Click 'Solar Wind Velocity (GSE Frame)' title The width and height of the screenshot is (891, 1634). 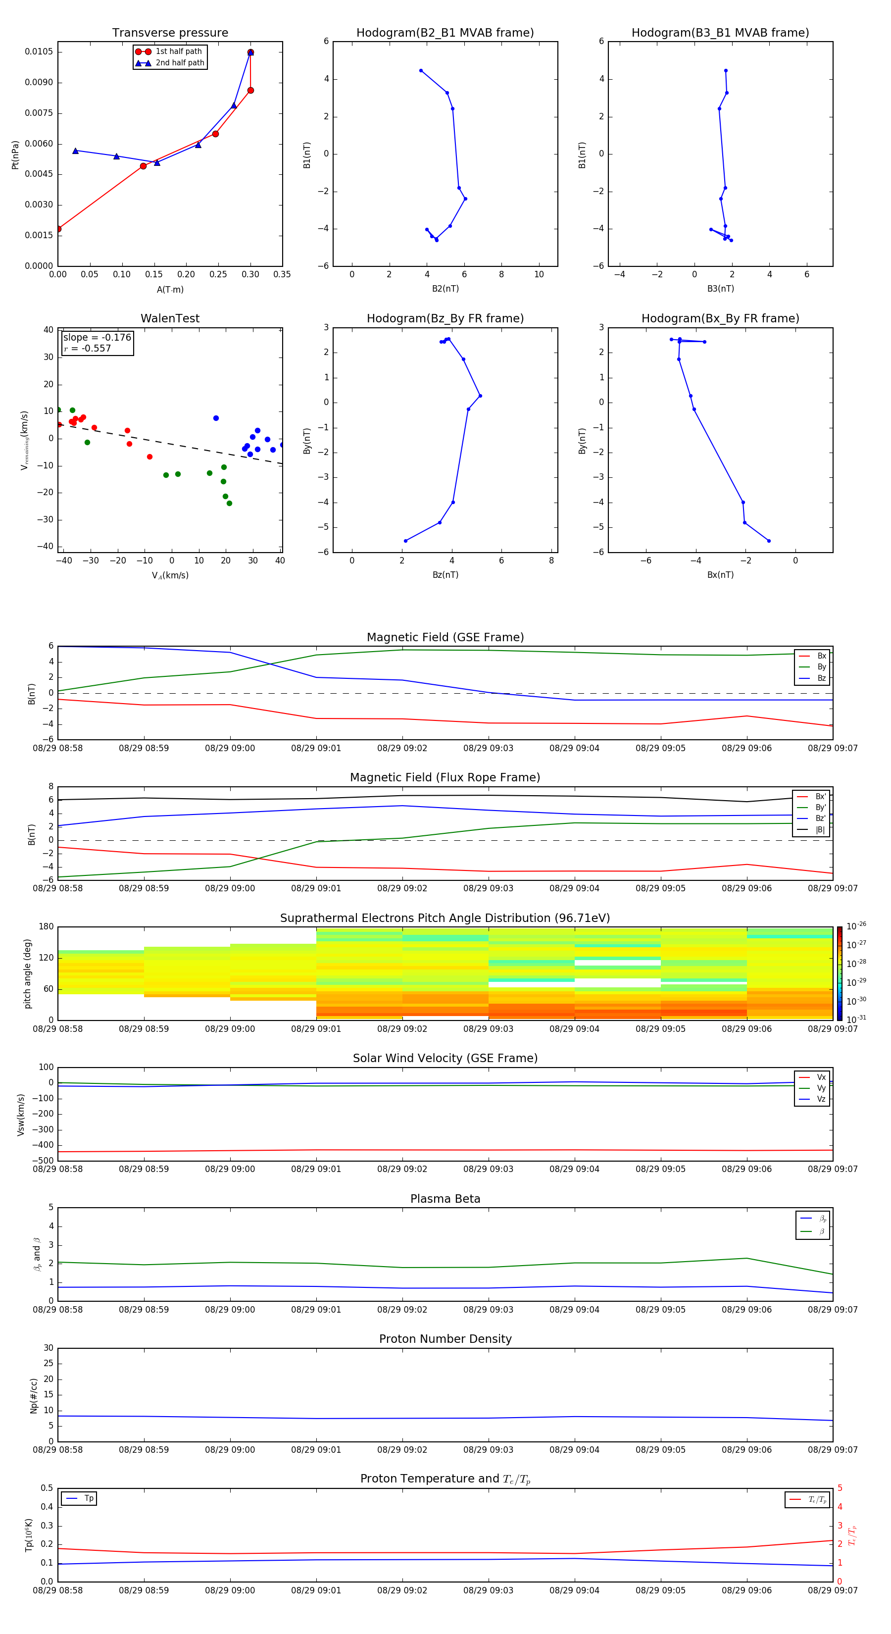[445, 1058]
